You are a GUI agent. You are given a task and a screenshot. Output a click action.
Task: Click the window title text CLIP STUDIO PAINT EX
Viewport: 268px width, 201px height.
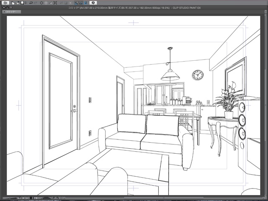(x=187, y=8)
